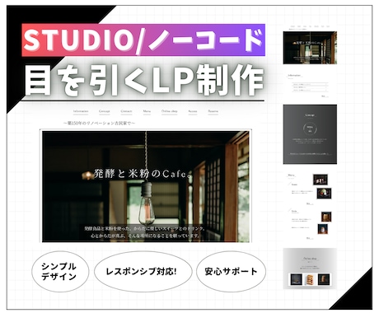Viewport: 379px width, 313px height.
Task: Select the 目を引くLP制作 headline
Action: point(143,82)
